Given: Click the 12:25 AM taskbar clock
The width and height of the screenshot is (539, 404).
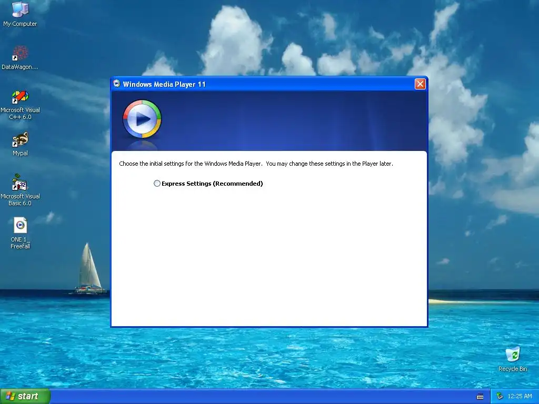Looking at the screenshot, I should coord(520,396).
